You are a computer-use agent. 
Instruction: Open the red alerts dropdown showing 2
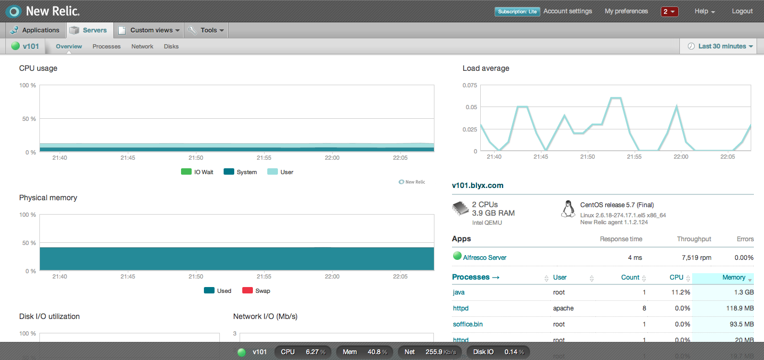click(x=670, y=11)
